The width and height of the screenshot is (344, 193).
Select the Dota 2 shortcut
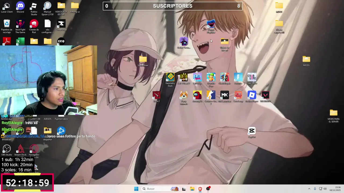point(156,96)
